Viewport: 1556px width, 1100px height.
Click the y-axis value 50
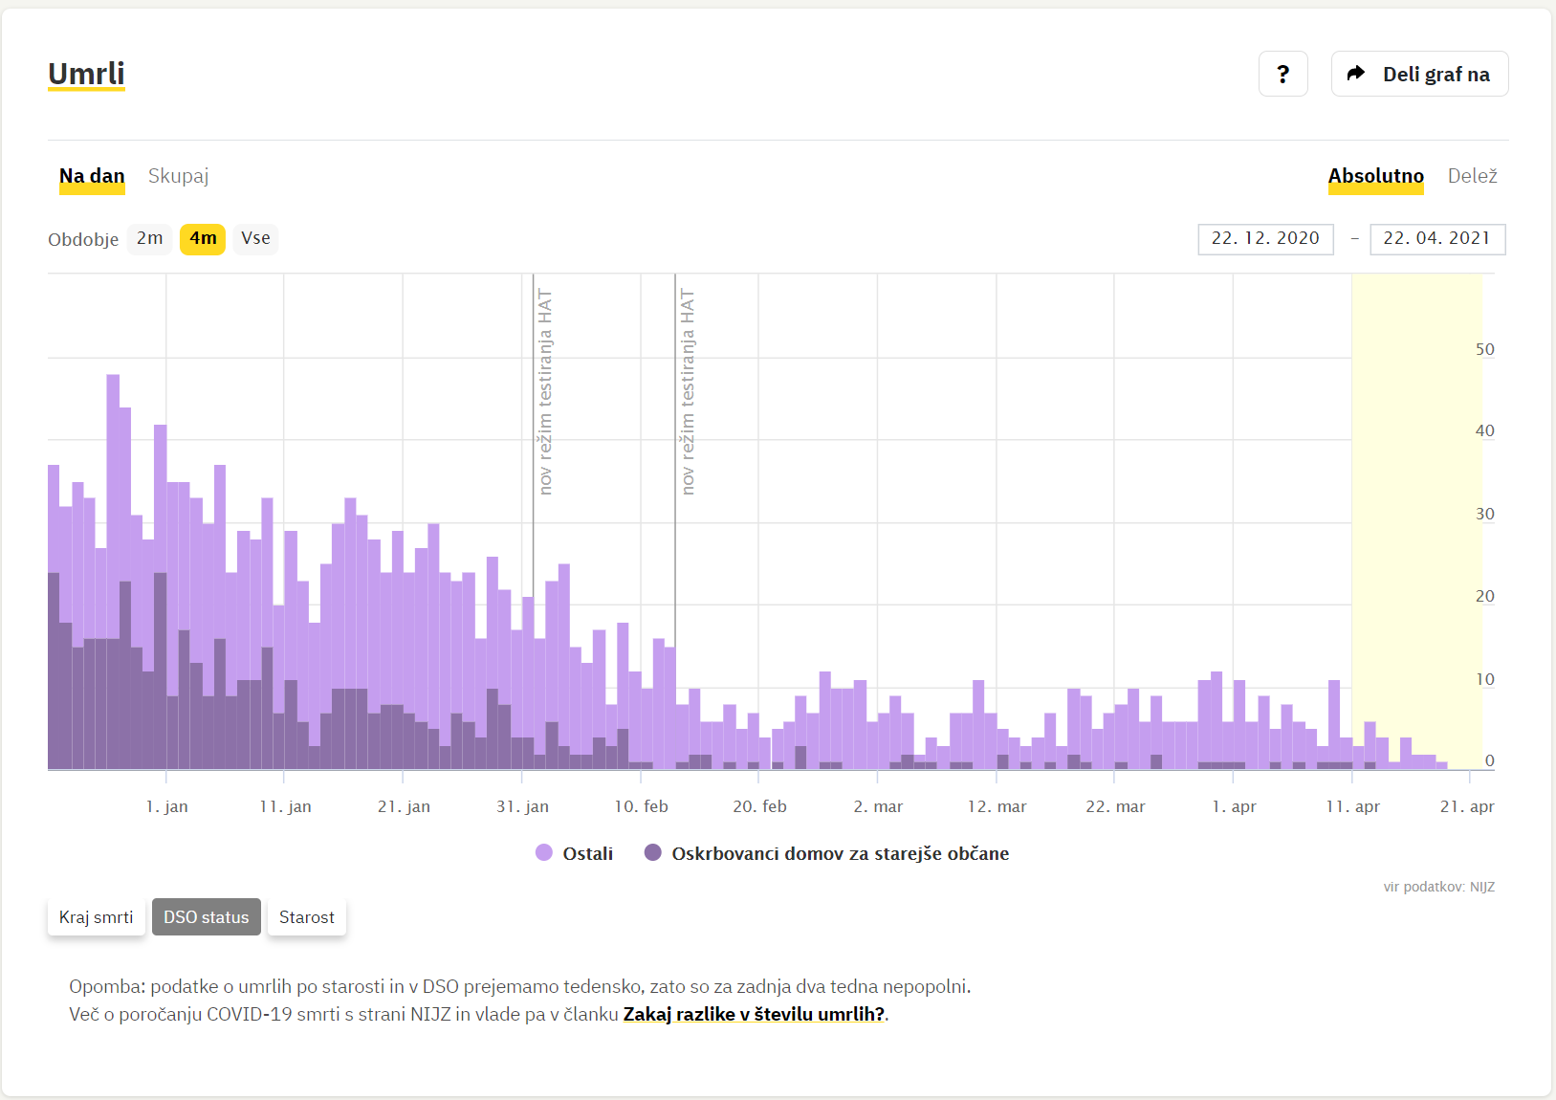tap(1484, 349)
